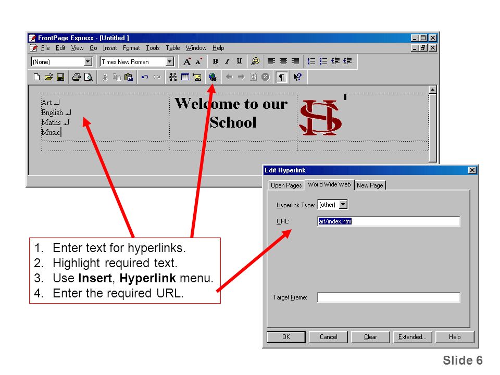Click the Numbered List icon
Viewport: 500px width, 375px height.
311,61
